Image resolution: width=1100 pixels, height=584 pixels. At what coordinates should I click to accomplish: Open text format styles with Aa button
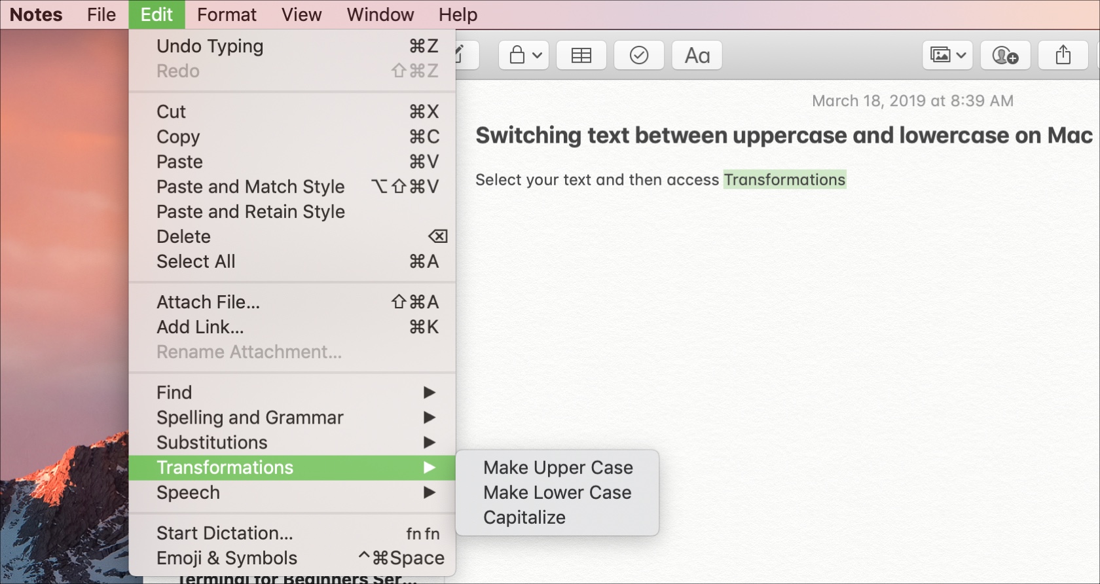coord(697,56)
